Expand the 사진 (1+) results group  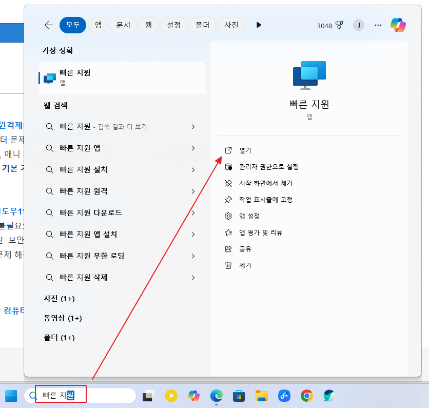click(x=59, y=299)
